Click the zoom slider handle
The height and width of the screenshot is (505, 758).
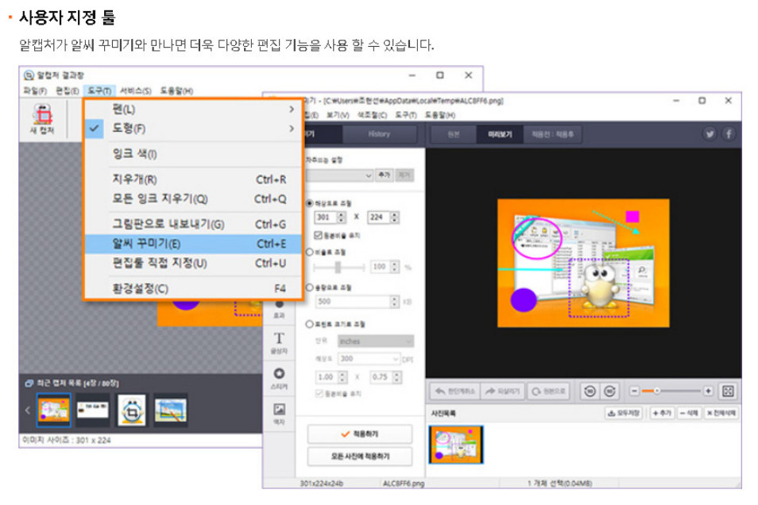point(656,391)
